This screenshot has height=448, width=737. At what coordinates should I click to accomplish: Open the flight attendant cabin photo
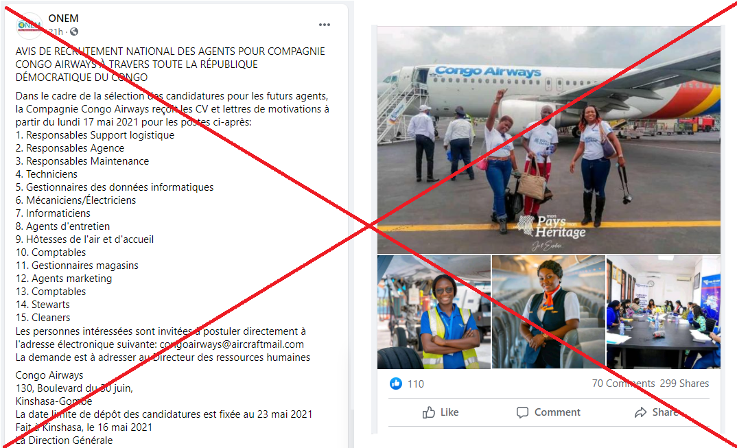tap(548, 312)
